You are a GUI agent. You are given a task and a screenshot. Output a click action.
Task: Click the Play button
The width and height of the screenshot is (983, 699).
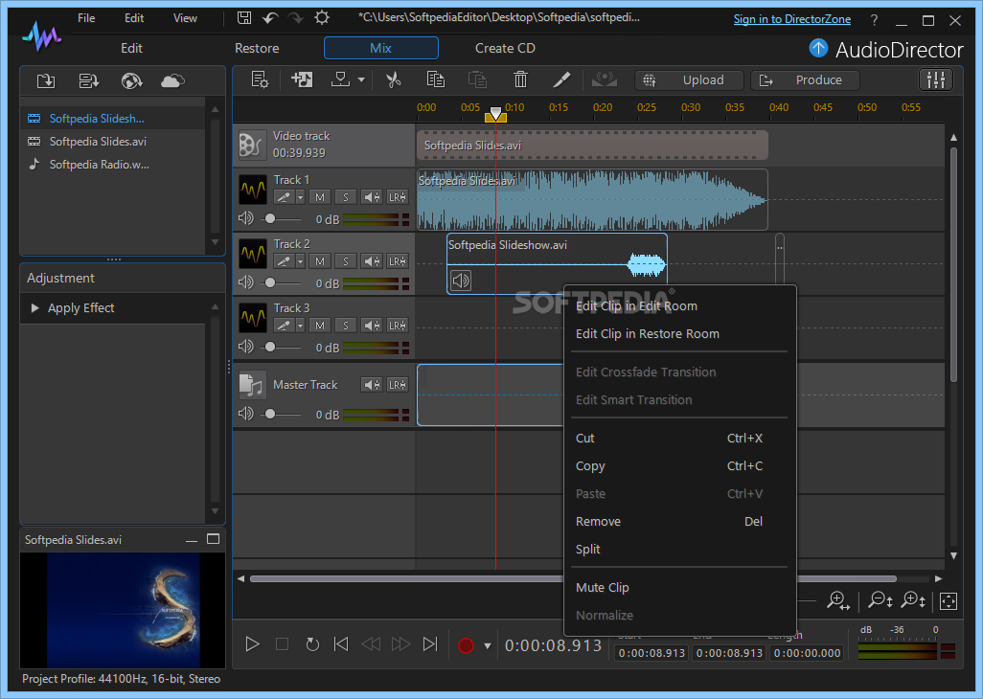[x=252, y=643]
